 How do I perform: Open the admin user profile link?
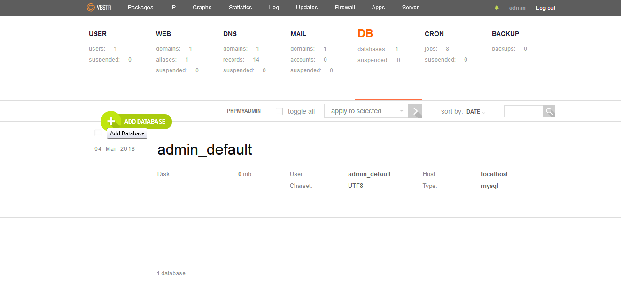(517, 8)
